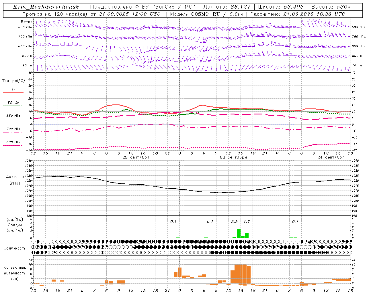Image resolution: width=367 pixels, height=293 pixels.
Task: Click the (мм/3ч.) precipitation unit label
Action: (x=15, y=220)
